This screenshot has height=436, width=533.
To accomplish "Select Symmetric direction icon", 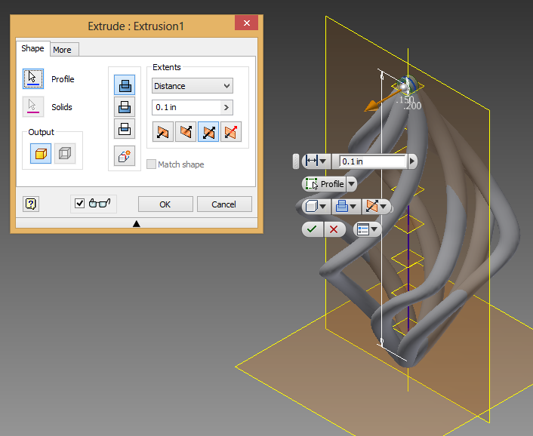I will coord(208,132).
